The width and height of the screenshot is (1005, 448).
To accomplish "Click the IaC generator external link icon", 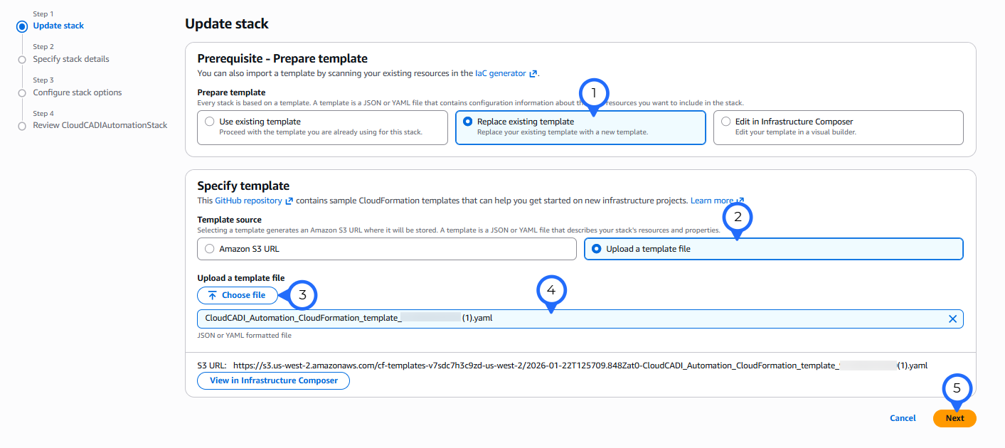I will point(533,73).
